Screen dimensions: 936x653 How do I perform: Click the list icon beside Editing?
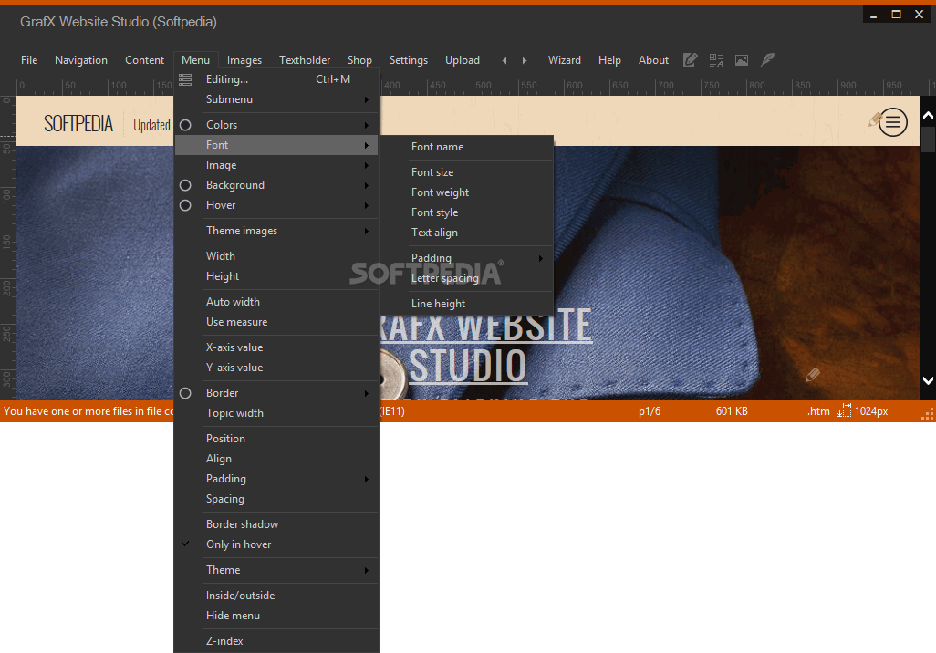click(x=185, y=78)
